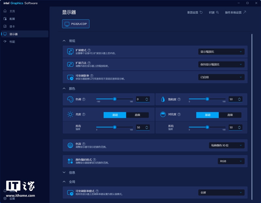Open the 扩展模式 dropdown showing 显示缩放比
The image size is (261, 203).
point(221,52)
